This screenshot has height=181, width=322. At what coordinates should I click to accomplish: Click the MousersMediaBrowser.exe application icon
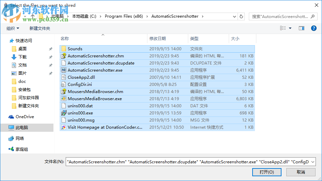click(64, 98)
